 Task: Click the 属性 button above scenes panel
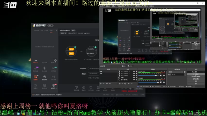(x=124, y=66)
